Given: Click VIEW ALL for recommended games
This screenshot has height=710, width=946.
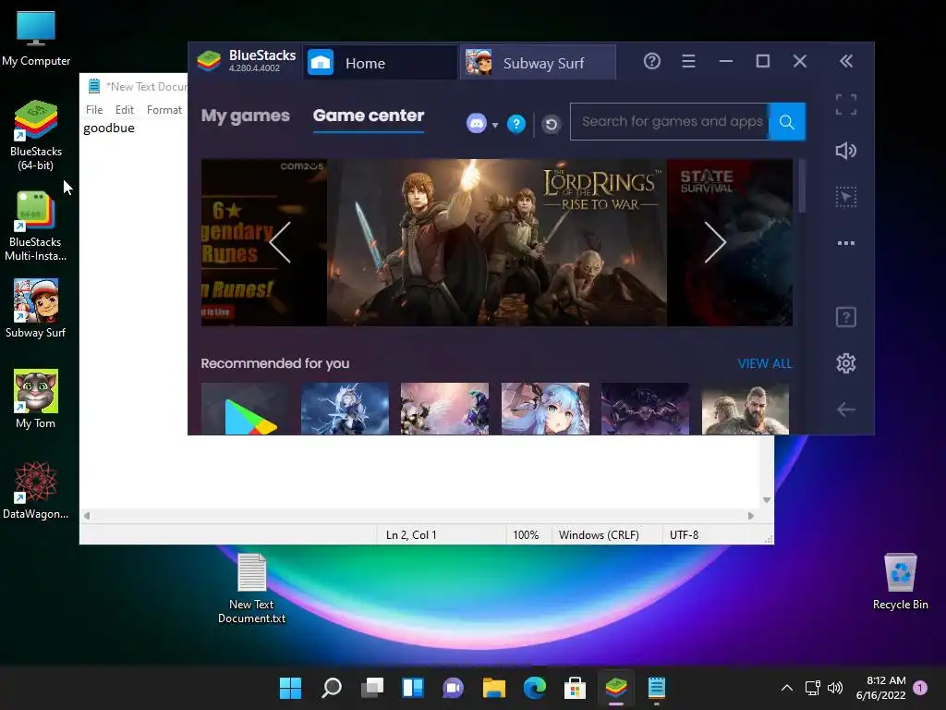Looking at the screenshot, I should click(x=764, y=363).
